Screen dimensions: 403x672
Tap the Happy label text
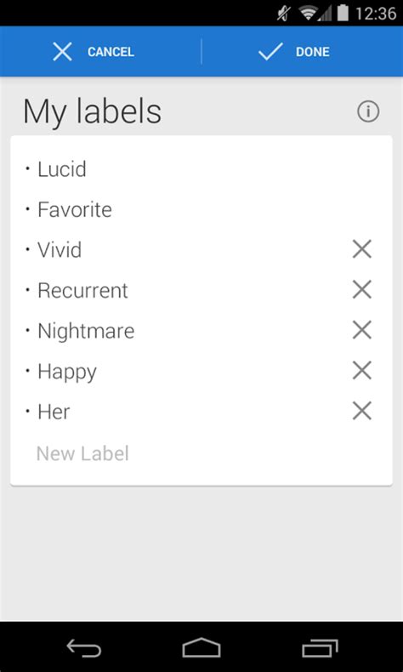[x=67, y=372]
